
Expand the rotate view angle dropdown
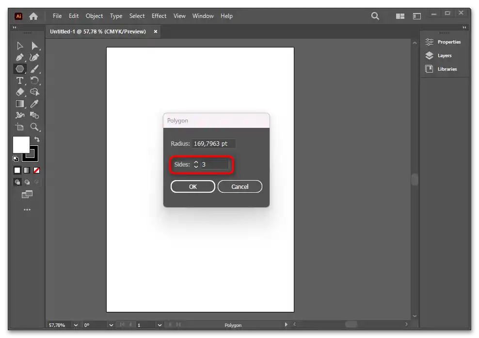point(111,325)
